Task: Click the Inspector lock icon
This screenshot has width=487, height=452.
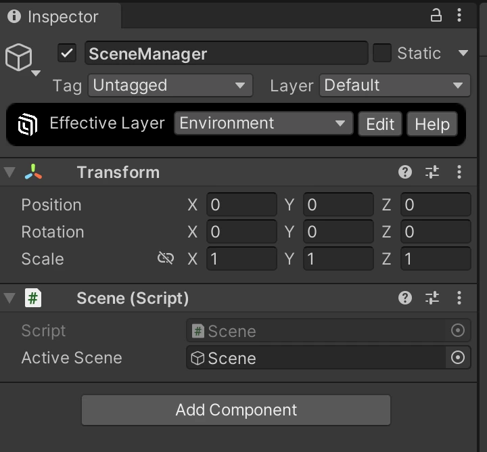Action: click(x=436, y=16)
